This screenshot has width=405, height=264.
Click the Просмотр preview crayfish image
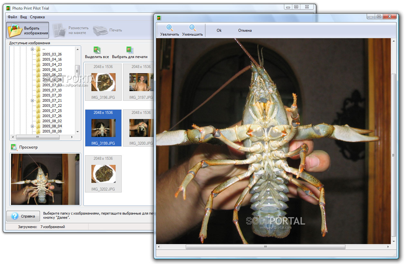(45, 179)
